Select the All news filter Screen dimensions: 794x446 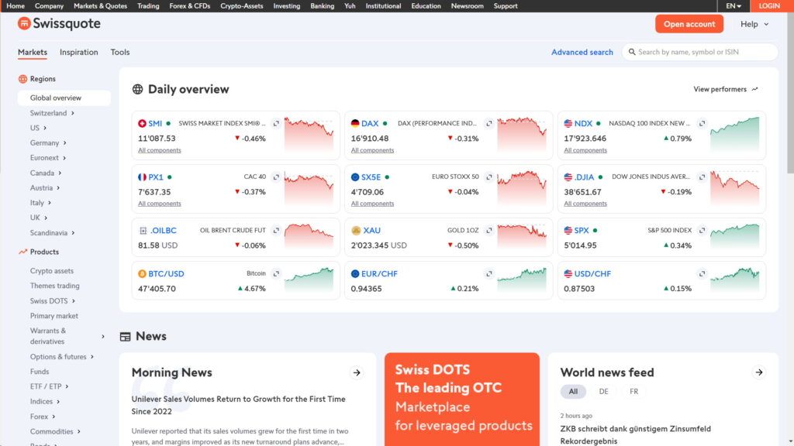[x=573, y=391]
